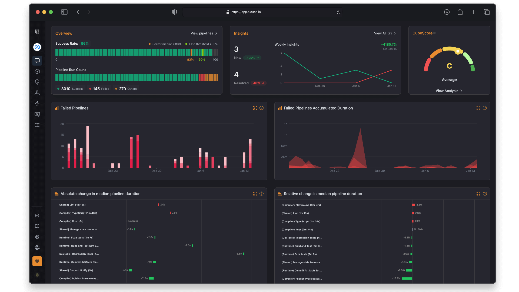Expand the Failed Pipelines chart to fullscreen
The height and width of the screenshot is (292, 519).
tap(255, 108)
